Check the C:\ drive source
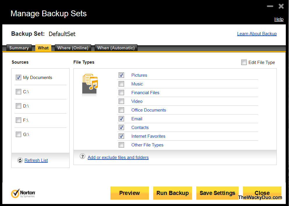Image resolution: width=289 pixels, height=206 pixels. [x=19, y=92]
